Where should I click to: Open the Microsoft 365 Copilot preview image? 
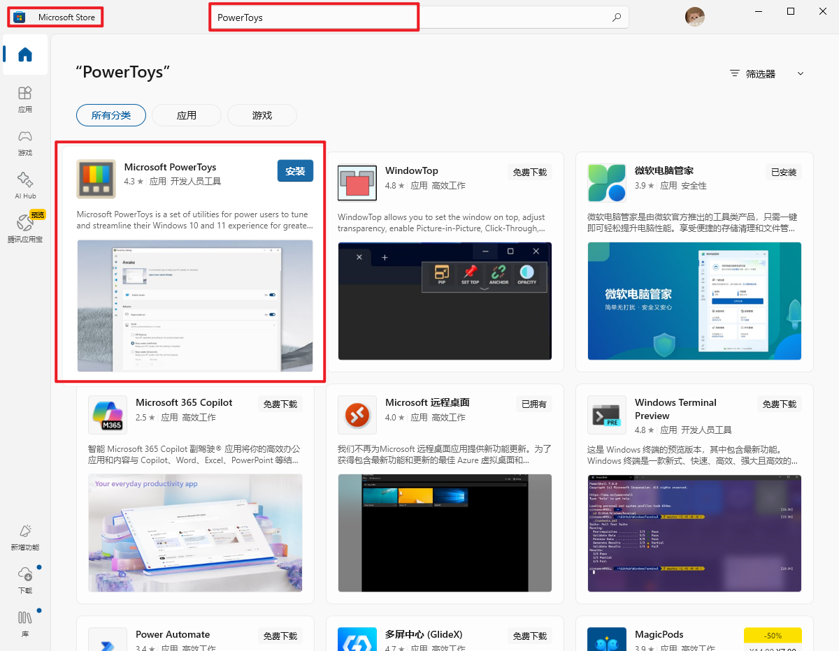point(195,533)
